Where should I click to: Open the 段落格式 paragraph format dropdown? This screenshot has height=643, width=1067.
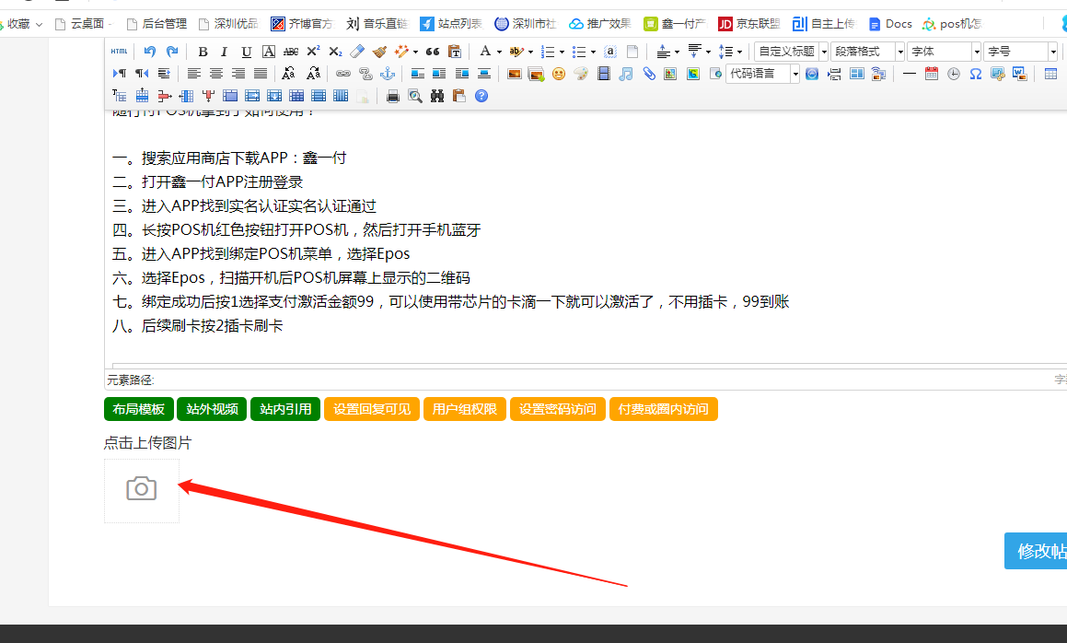click(x=868, y=52)
